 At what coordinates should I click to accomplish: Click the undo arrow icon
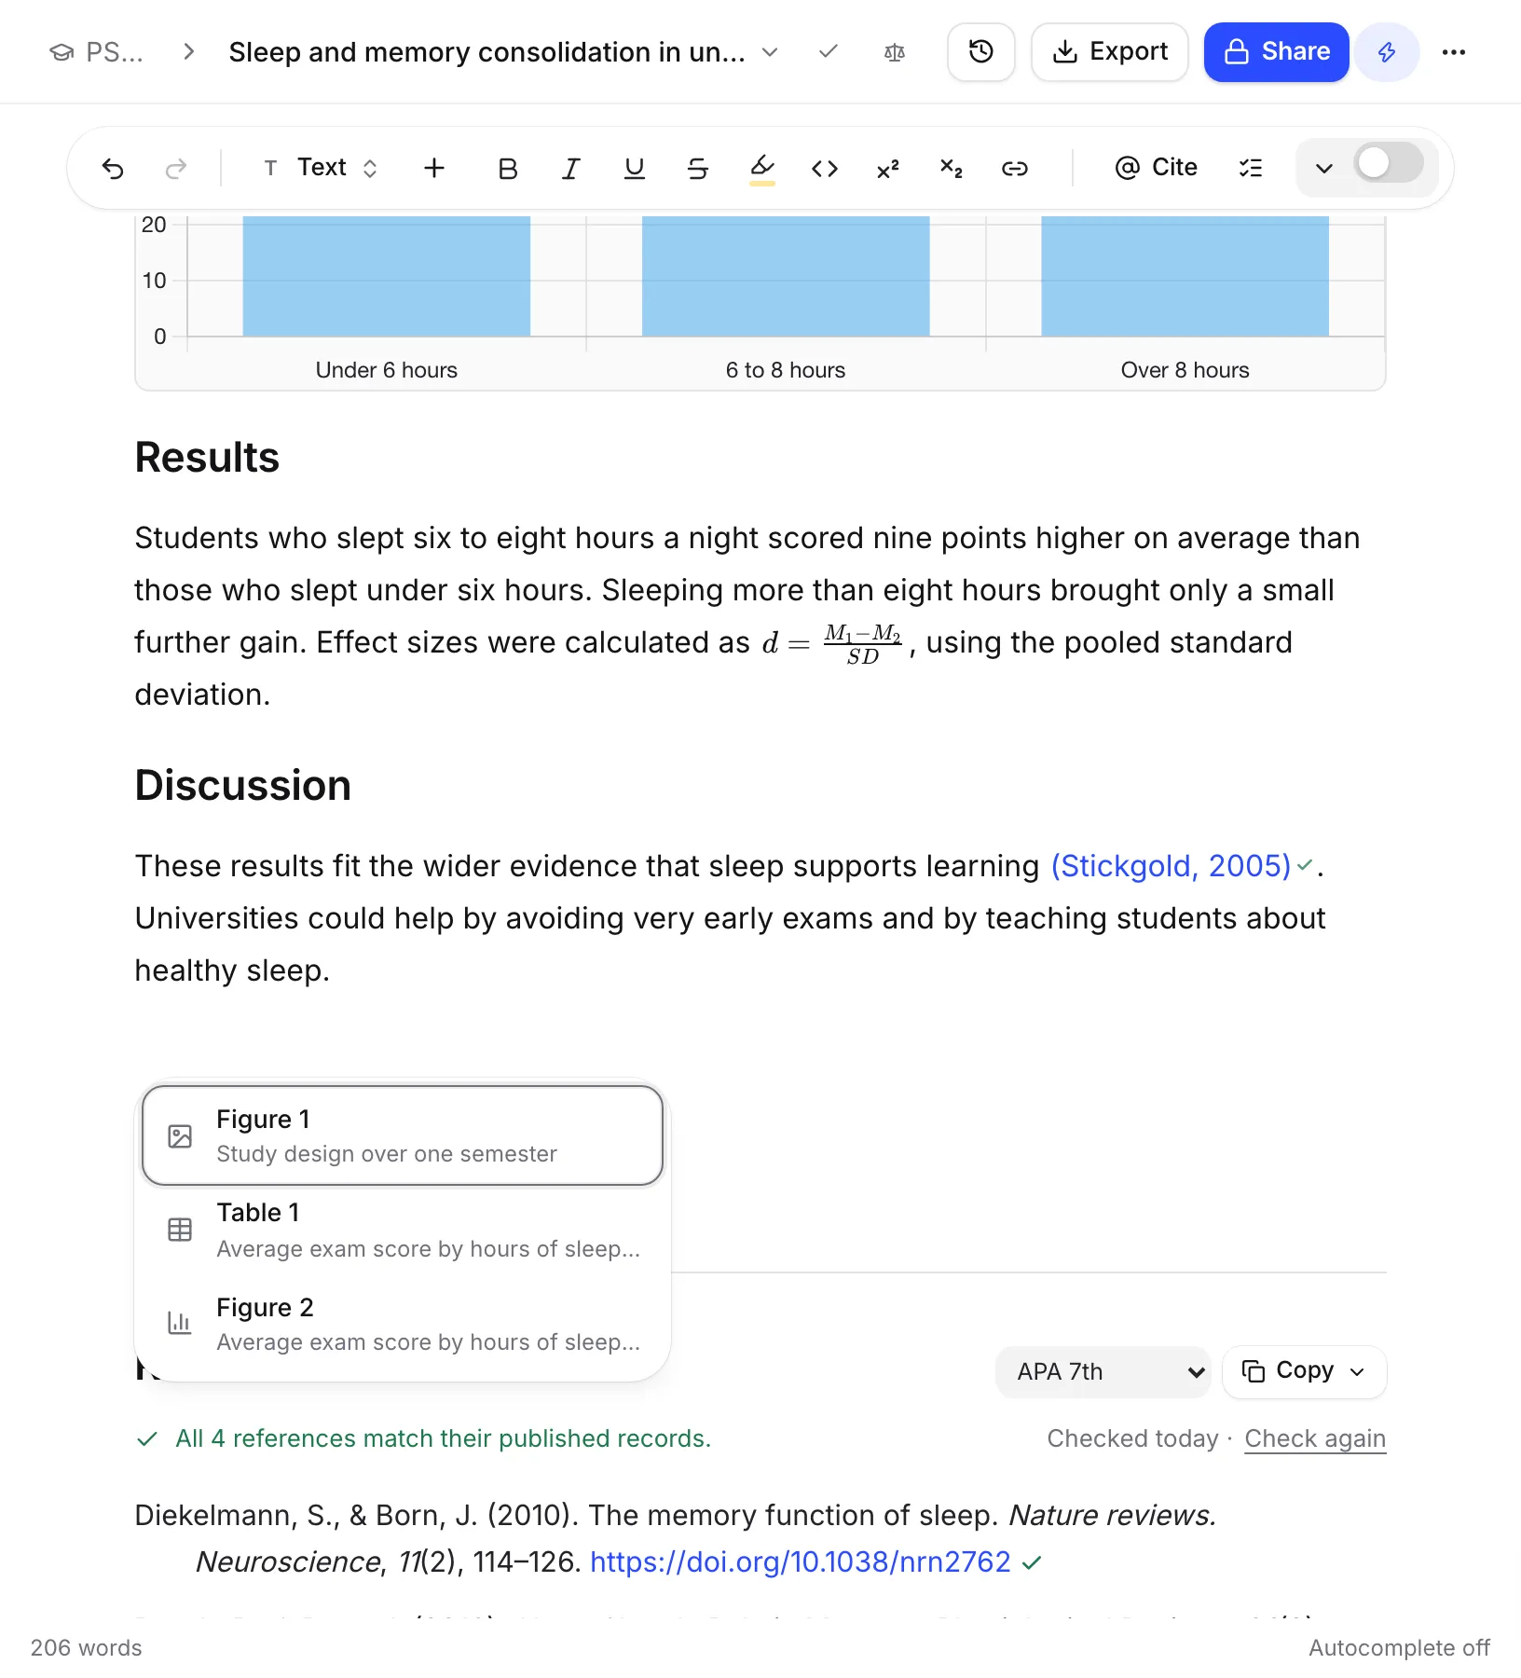pyautogui.click(x=113, y=169)
